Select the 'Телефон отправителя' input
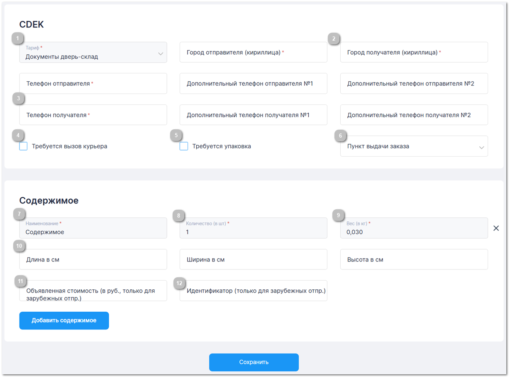This screenshot has width=510, height=378. coord(93,84)
